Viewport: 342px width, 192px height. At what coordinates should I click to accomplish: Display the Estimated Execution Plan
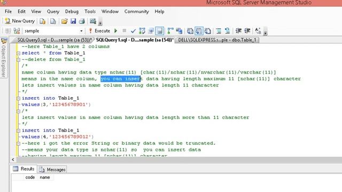(142, 31)
